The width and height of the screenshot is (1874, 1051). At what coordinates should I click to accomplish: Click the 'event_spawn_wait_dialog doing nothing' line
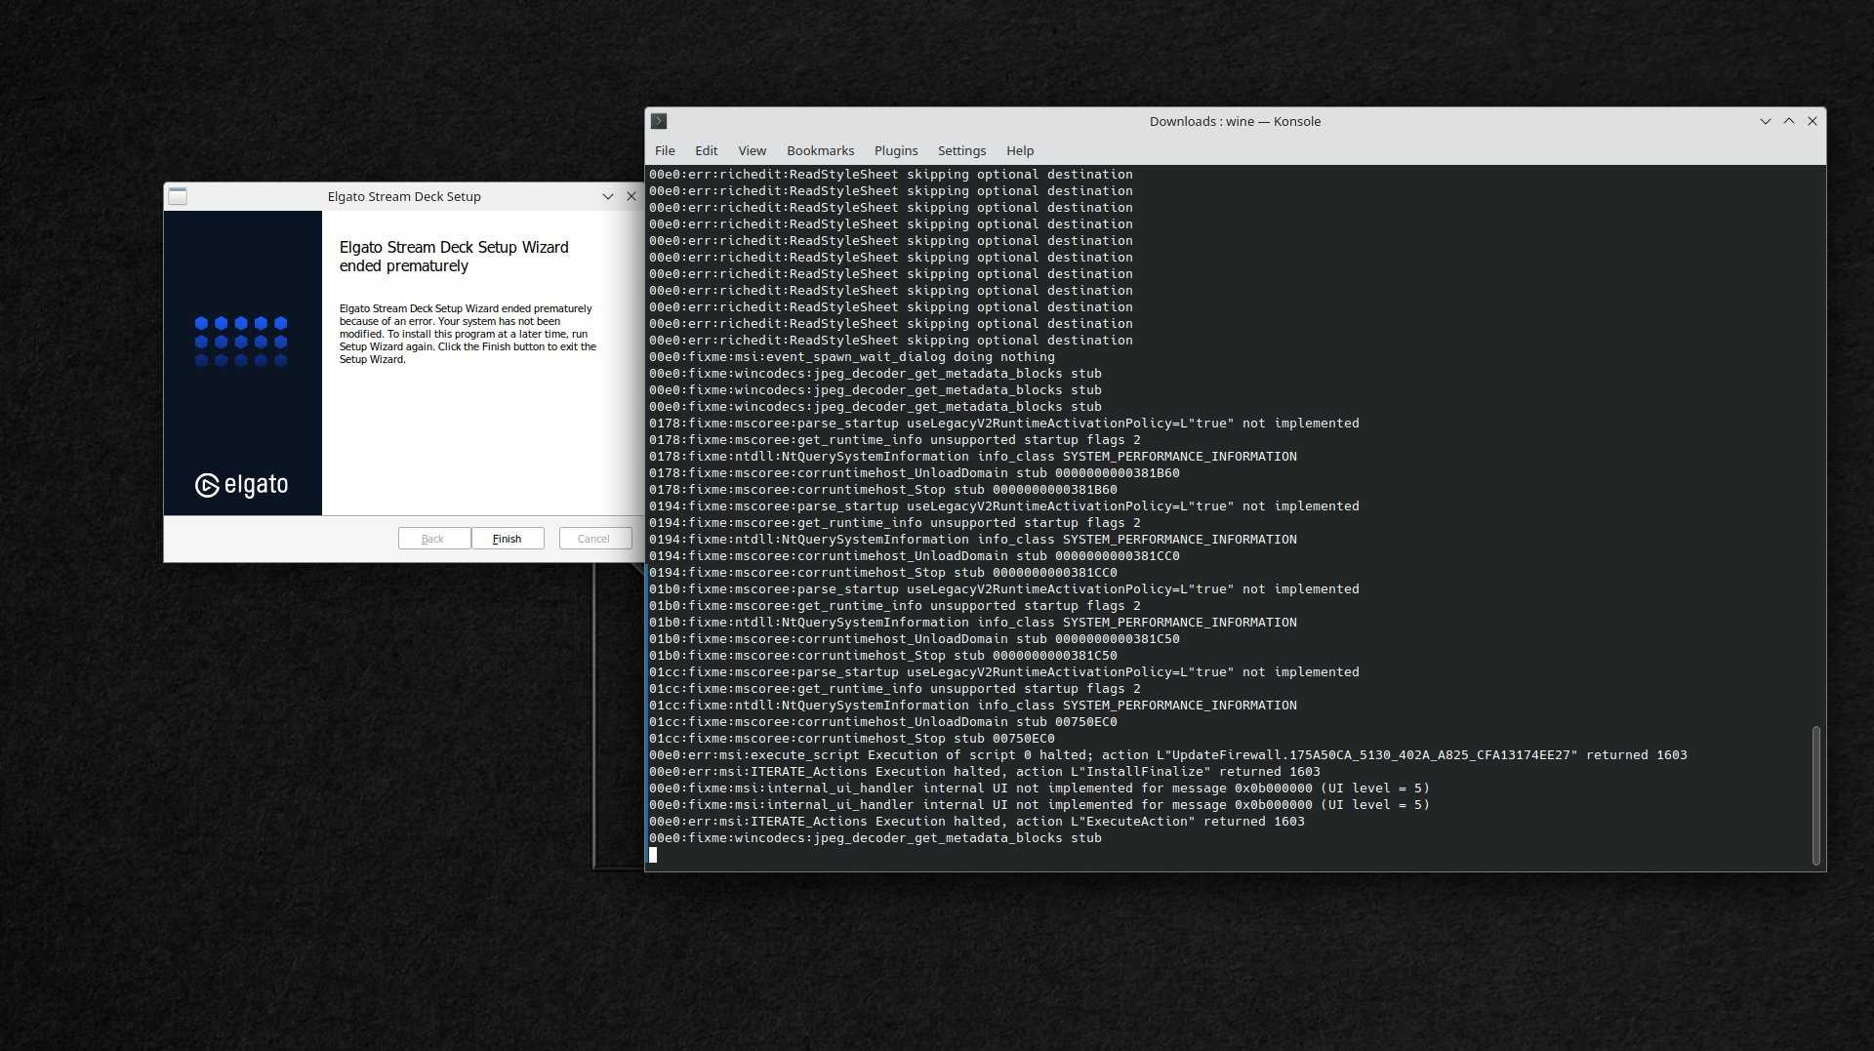coord(851,357)
